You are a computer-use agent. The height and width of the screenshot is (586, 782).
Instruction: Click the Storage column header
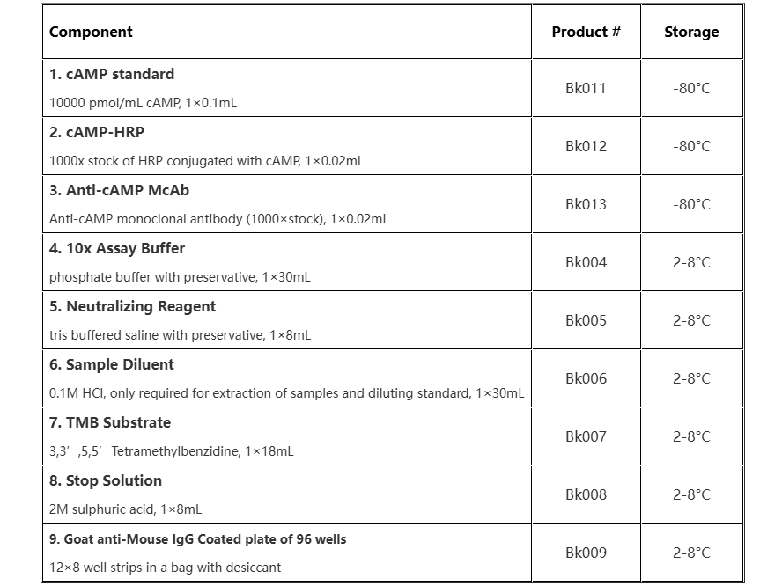point(691,33)
